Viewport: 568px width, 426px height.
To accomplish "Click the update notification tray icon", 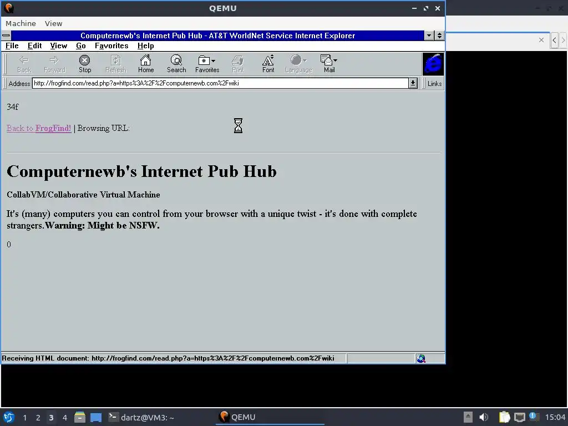I will [534, 417].
